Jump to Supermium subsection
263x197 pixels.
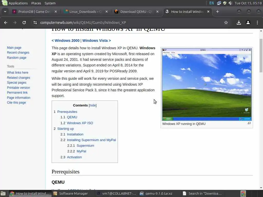tap(85, 146)
